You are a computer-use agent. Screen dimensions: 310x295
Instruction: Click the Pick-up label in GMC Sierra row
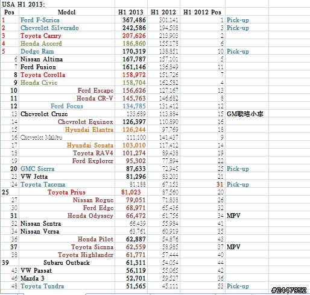[x=238, y=169]
